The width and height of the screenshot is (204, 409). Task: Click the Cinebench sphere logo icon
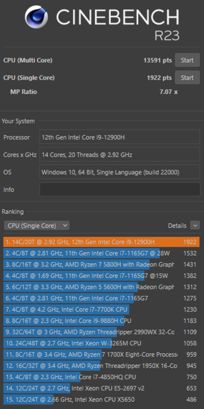(37, 17)
